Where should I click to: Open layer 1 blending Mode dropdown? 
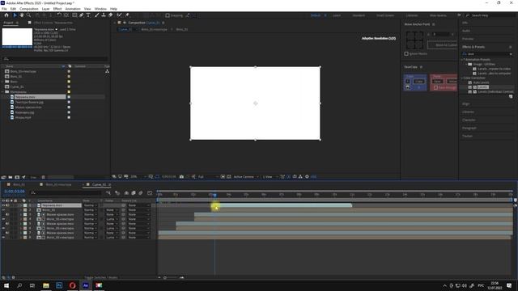tap(90, 205)
